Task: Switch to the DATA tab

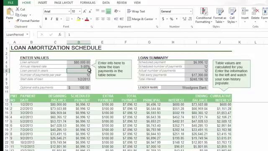Action: point(106,3)
